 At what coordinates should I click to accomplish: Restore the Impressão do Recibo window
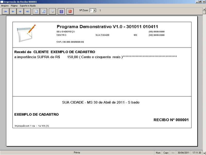(x=200, y=2)
